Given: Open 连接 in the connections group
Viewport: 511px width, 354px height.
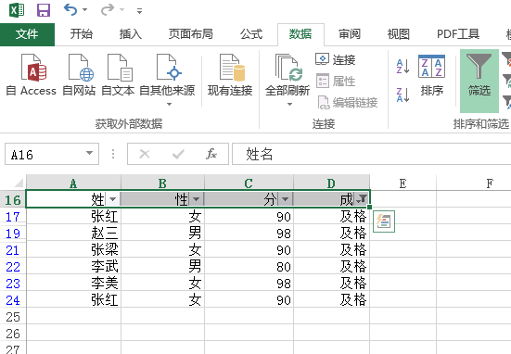Looking at the screenshot, I should 336,59.
